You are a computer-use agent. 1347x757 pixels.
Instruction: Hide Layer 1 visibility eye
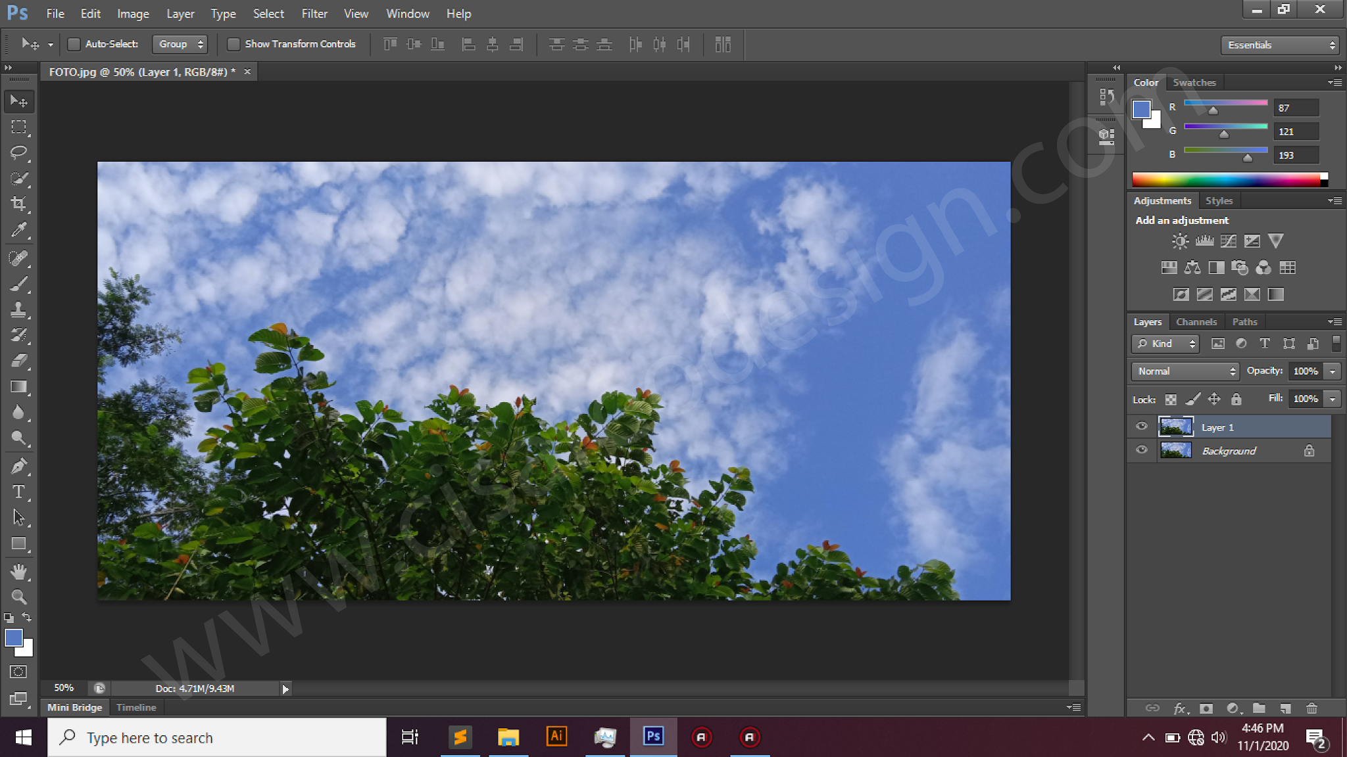click(x=1142, y=426)
